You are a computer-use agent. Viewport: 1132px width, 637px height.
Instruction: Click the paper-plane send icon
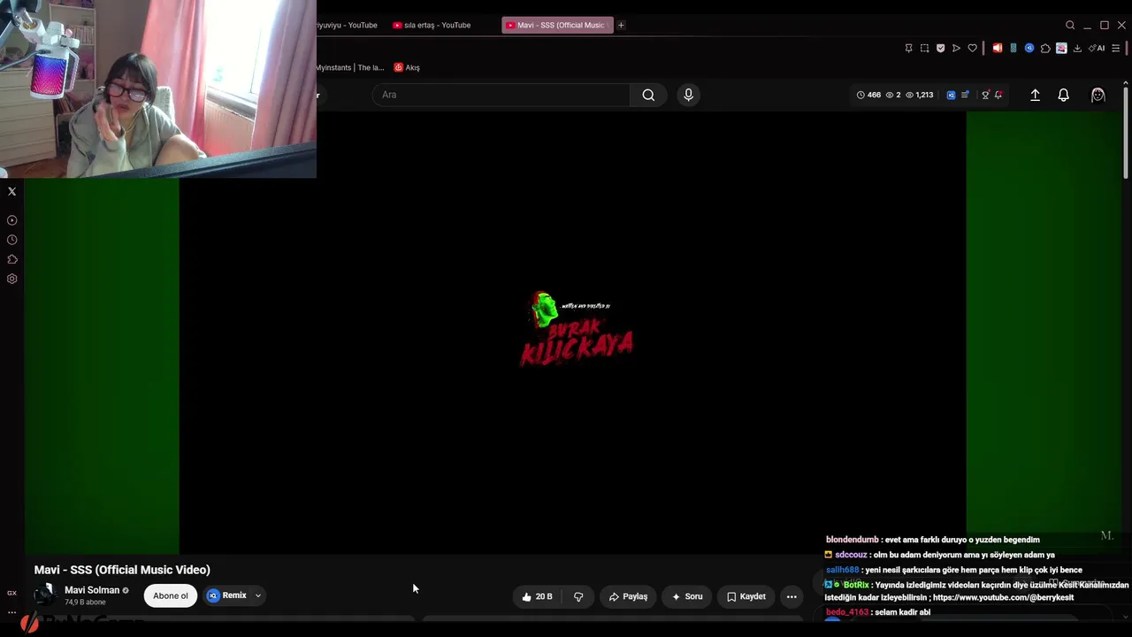tap(956, 49)
